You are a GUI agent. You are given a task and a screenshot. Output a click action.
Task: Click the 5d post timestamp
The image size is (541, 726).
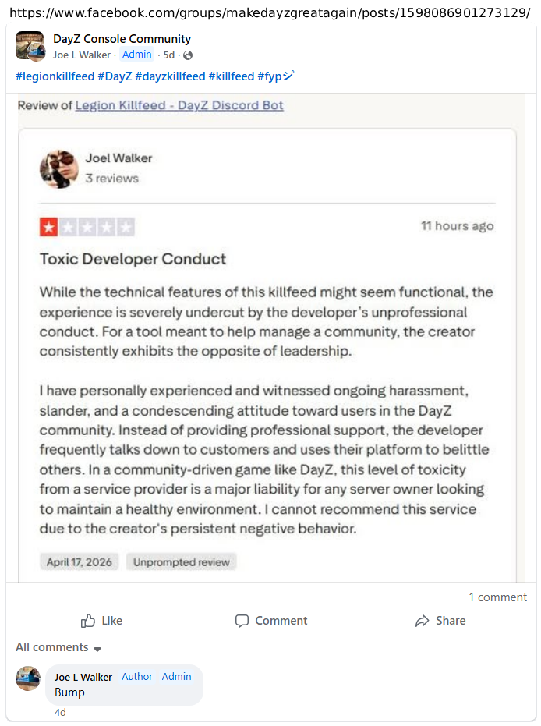click(x=169, y=55)
